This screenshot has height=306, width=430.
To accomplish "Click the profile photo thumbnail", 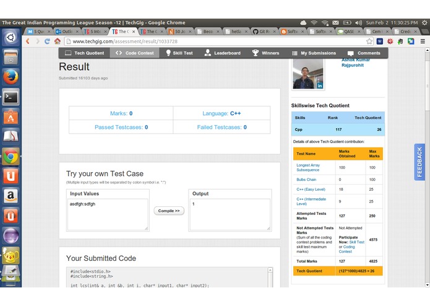I will click(307, 74).
